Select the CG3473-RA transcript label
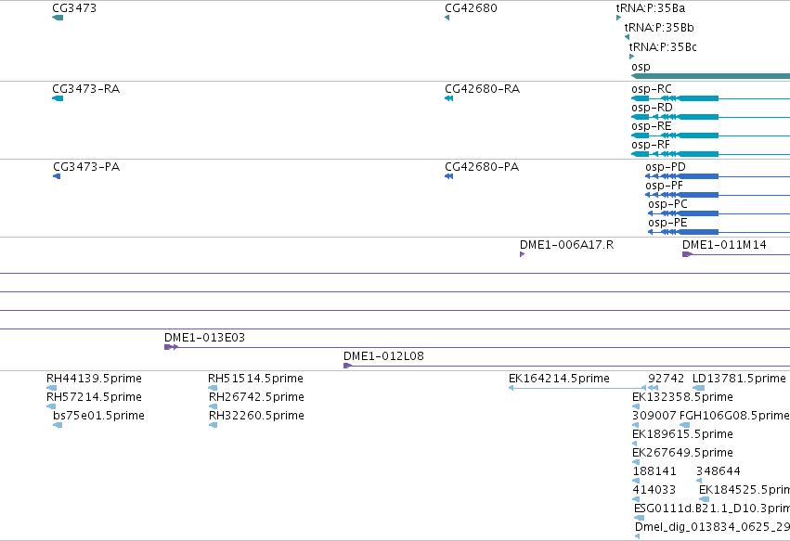 85,89
